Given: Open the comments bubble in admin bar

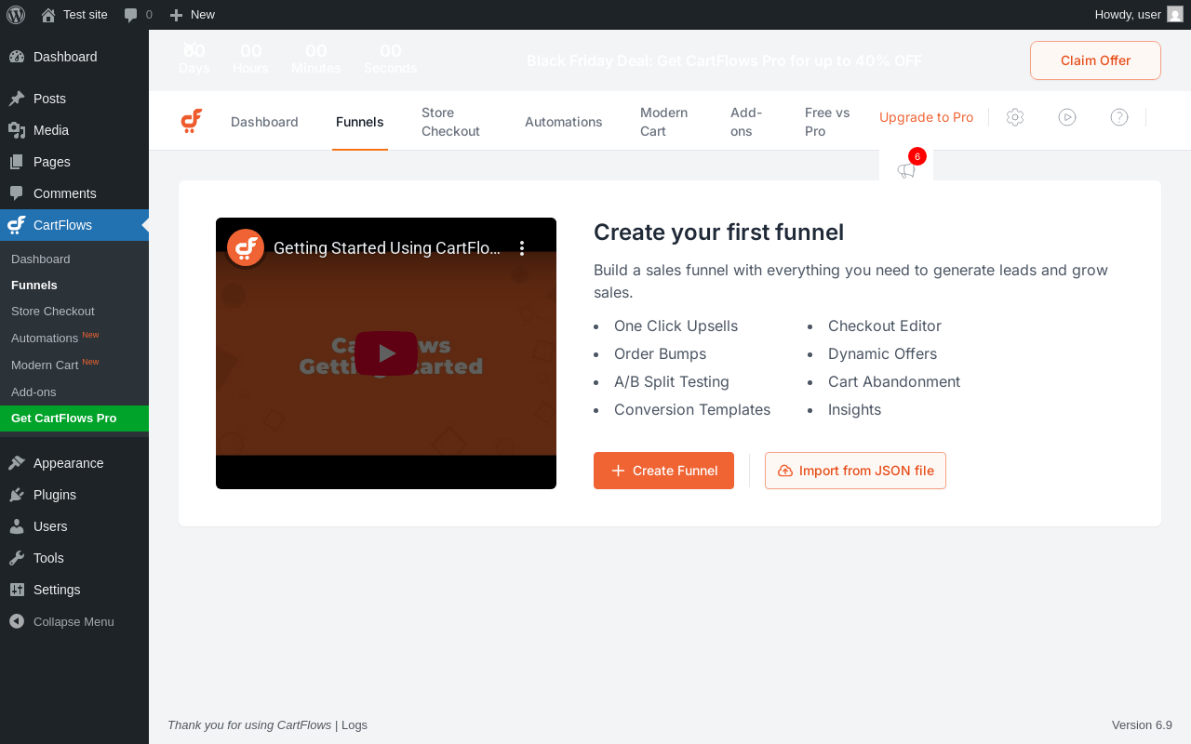Looking at the screenshot, I should [x=138, y=14].
